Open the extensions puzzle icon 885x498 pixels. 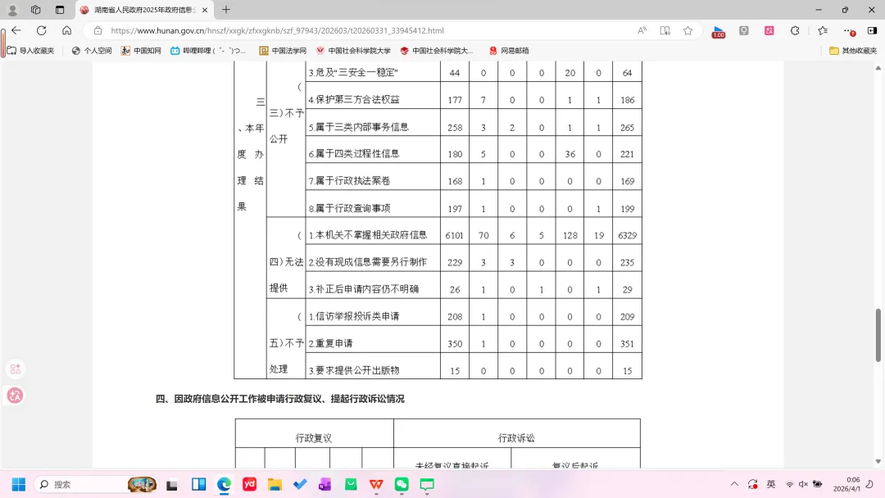pos(795,30)
